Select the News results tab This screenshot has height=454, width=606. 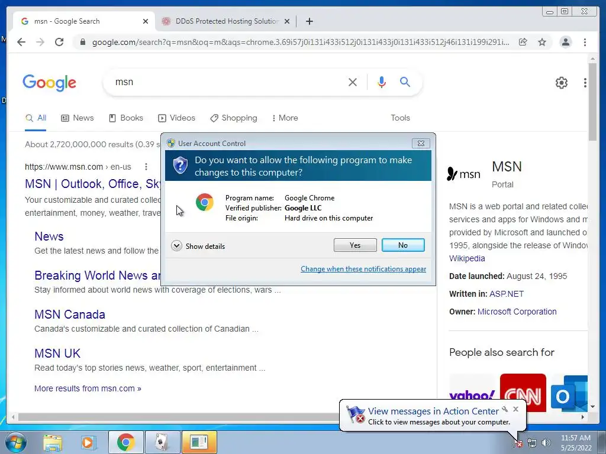click(x=78, y=118)
